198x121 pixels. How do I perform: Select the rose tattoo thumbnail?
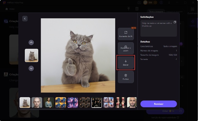click(x=120, y=102)
